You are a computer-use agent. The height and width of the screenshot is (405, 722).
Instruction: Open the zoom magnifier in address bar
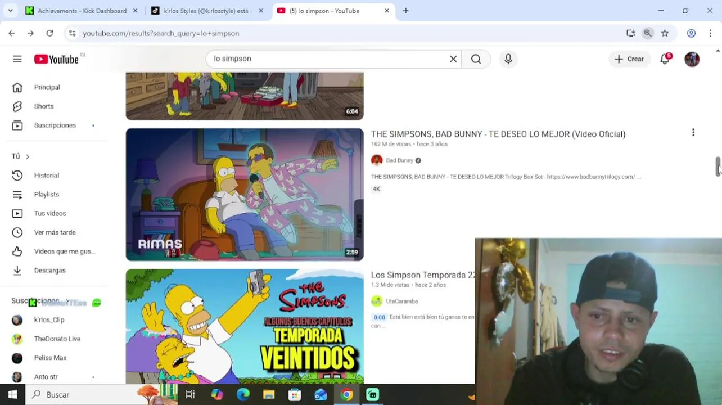click(x=648, y=33)
